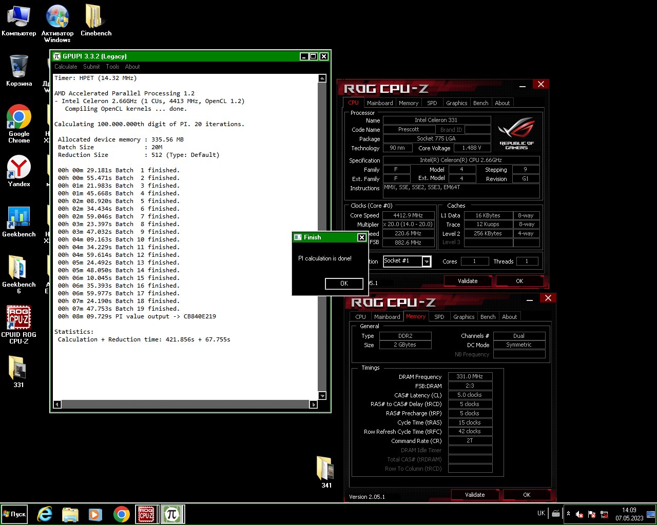The width and height of the screenshot is (657, 525).
Task: Open the GPUPI About menu
Action: pos(132,67)
